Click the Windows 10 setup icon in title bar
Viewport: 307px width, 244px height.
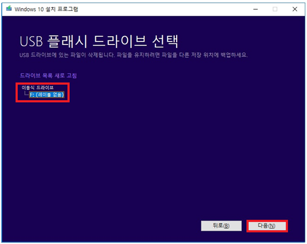tap(9, 9)
